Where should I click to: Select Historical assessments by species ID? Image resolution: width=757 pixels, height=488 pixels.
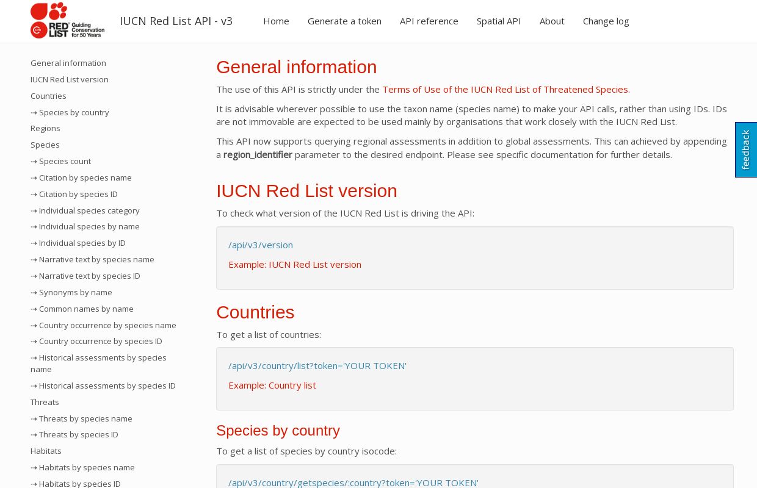[x=103, y=386]
